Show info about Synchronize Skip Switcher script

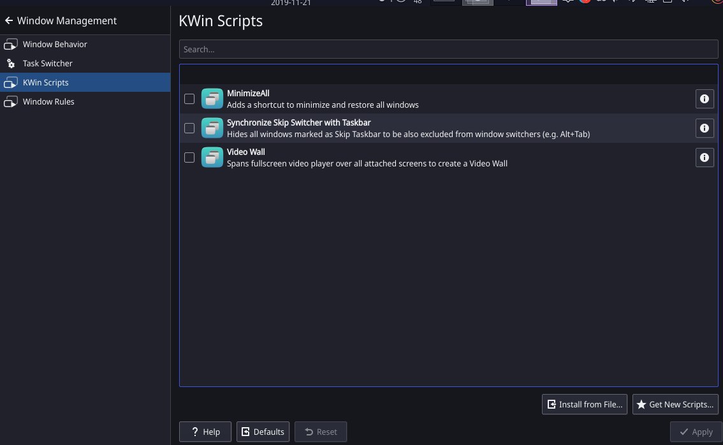coord(704,128)
